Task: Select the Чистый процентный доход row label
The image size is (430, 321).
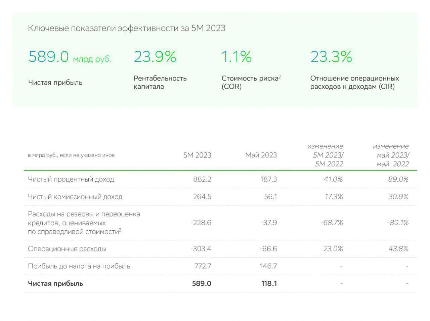Action: [x=71, y=179]
